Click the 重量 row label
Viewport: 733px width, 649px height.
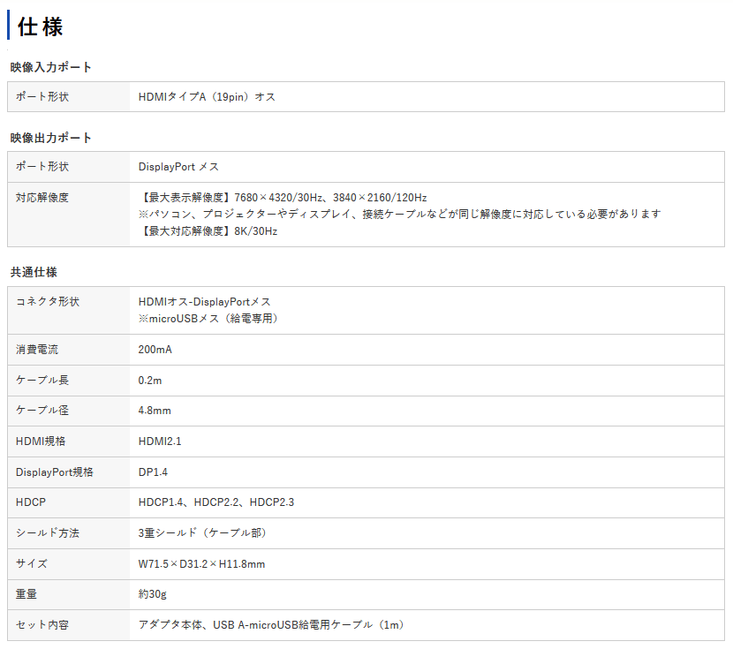point(26,594)
